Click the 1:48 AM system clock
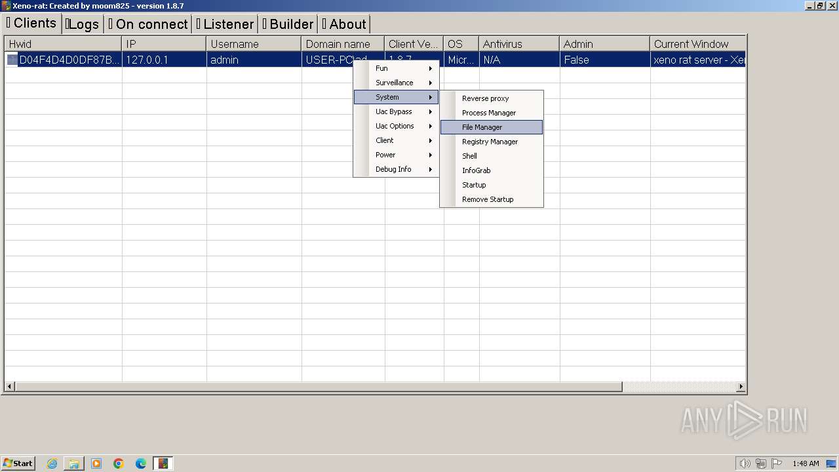This screenshot has height=472, width=839. [806, 463]
